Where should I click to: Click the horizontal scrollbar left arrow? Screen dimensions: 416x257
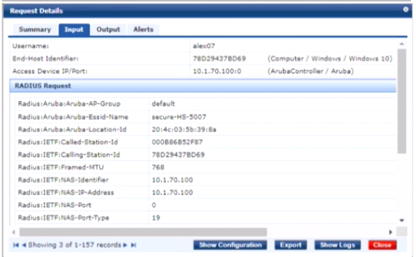(x=14, y=232)
